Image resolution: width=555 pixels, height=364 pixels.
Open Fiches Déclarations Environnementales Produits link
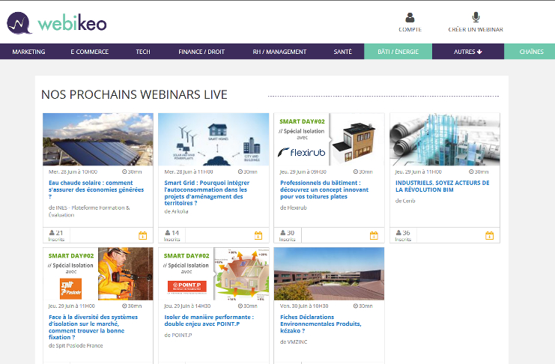321,324
